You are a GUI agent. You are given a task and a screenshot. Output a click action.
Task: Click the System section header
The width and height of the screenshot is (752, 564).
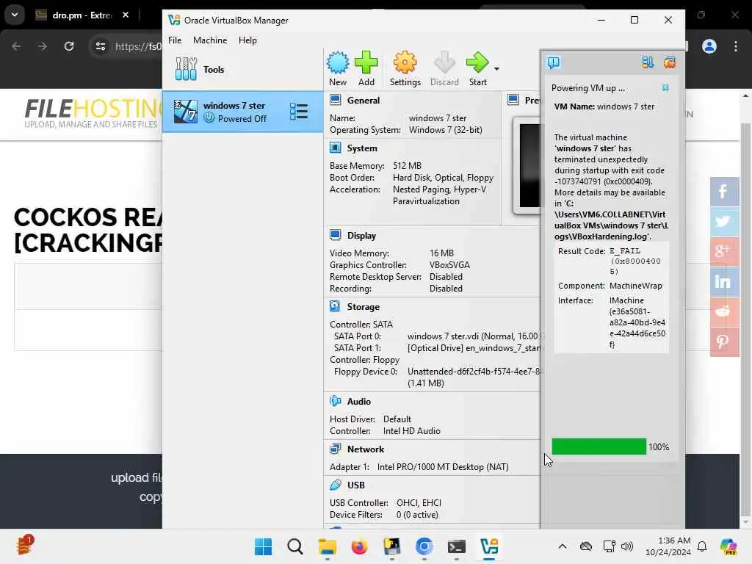coord(362,148)
